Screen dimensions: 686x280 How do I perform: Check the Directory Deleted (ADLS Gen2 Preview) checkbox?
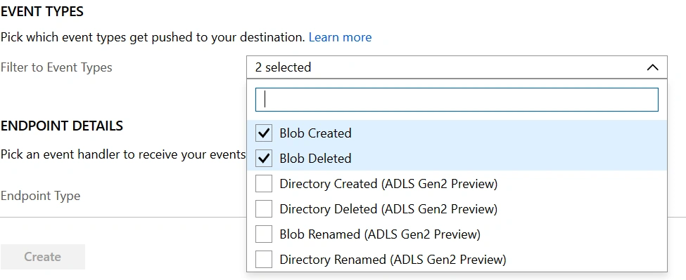(264, 209)
